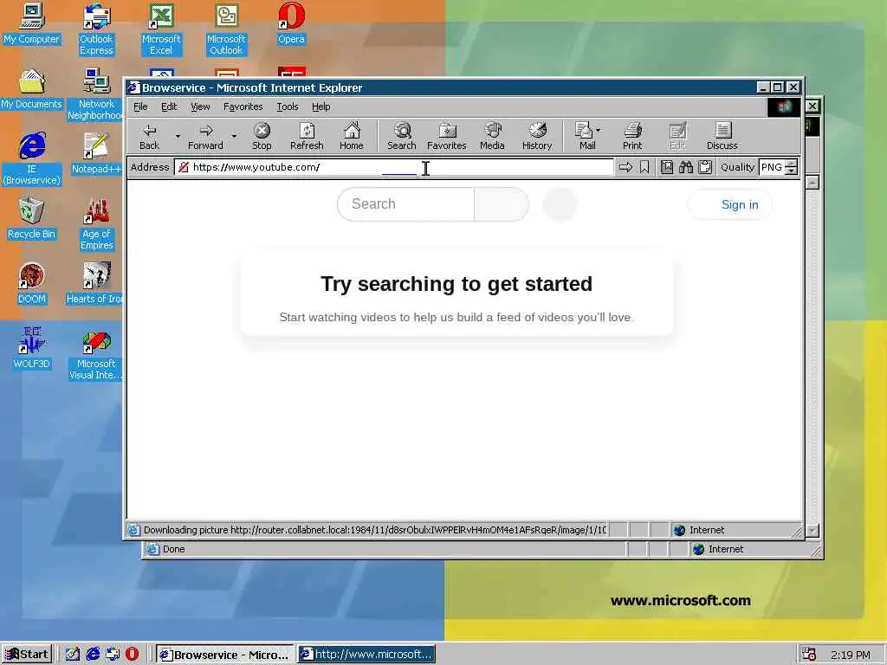This screenshot has width=887, height=665.
Task: Select Microsoft Excel desktop icon
Action: tap(161, 29)
